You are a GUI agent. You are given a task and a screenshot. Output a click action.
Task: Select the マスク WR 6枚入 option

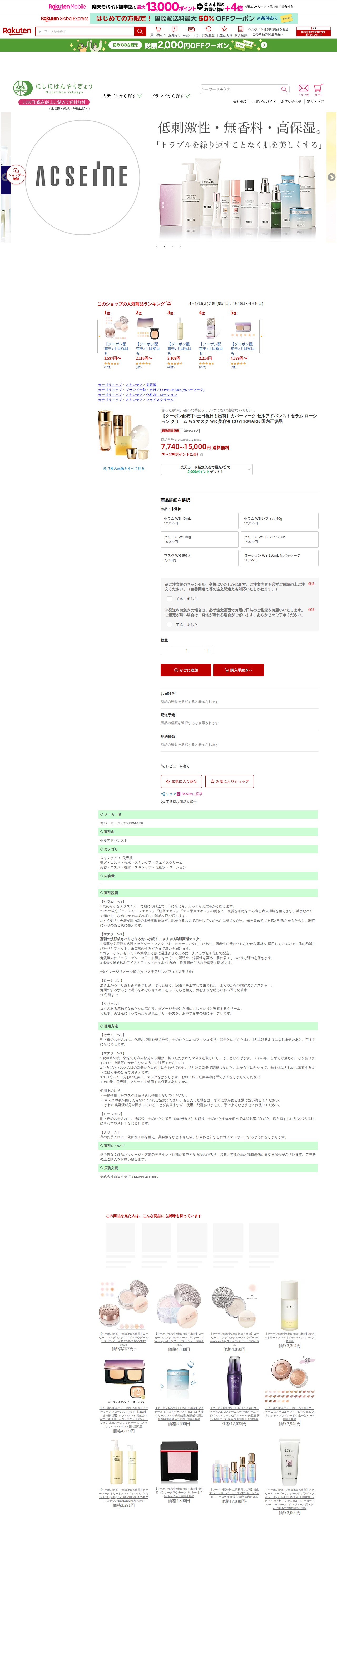click(x=200, y=558)
